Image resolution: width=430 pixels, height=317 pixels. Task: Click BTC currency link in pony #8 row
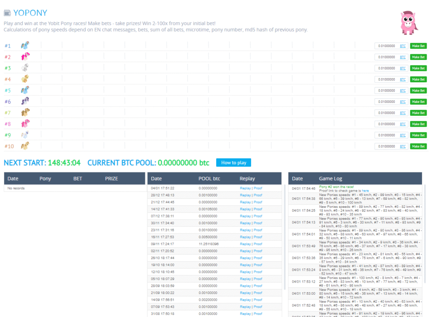pos(403,124)
